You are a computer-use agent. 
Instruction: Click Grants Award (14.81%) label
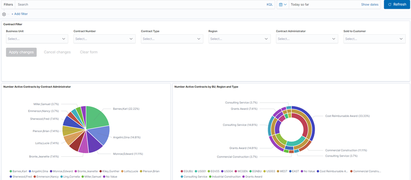(x=243, y=148)
